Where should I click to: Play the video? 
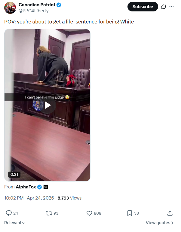click(48, 105)
